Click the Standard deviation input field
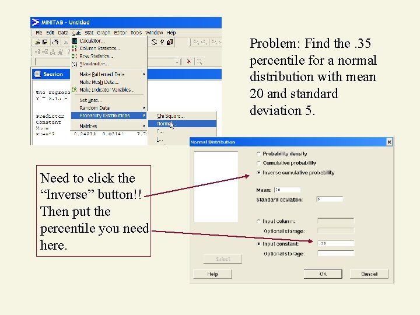Screen dimensions: 420x315 tap(330, 199)
